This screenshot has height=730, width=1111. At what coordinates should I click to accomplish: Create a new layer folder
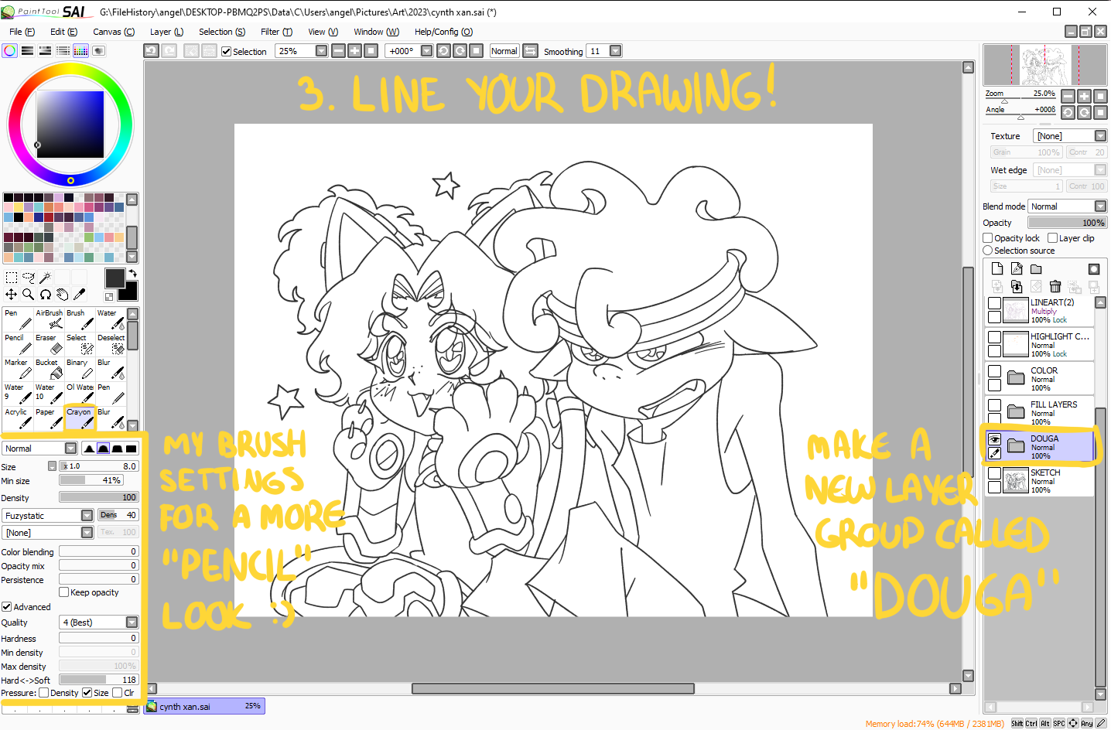coord(1036,269)
